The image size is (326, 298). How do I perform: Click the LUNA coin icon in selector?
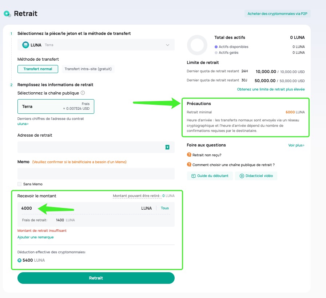25,45
